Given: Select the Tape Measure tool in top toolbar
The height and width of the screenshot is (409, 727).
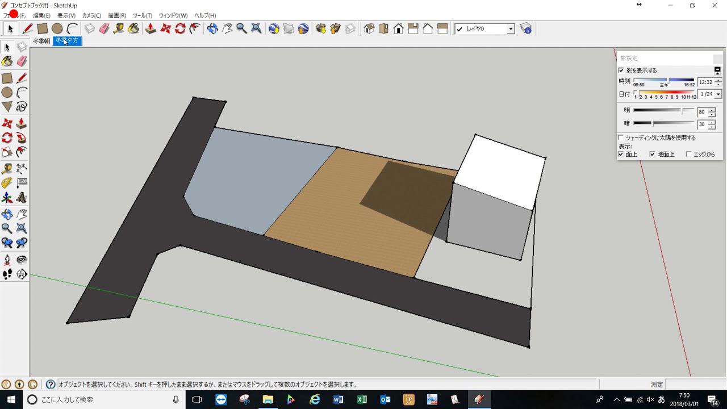Looking at the screenshot, I should 119,28.
